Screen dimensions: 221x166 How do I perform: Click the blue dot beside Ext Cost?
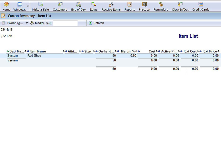pyautogui.click(x=181, y=51)
